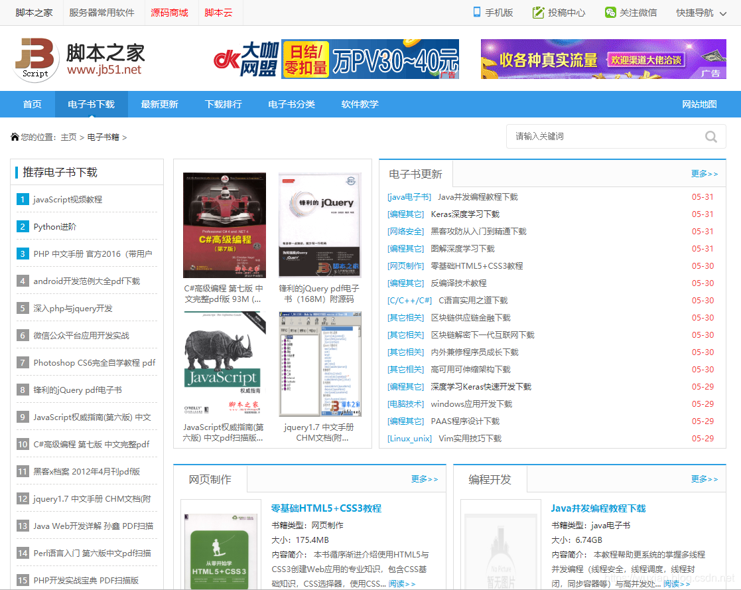Click the search magnifier icon
Image resolution: width=741 pixels, height=590 pixels.
point(710,137)
